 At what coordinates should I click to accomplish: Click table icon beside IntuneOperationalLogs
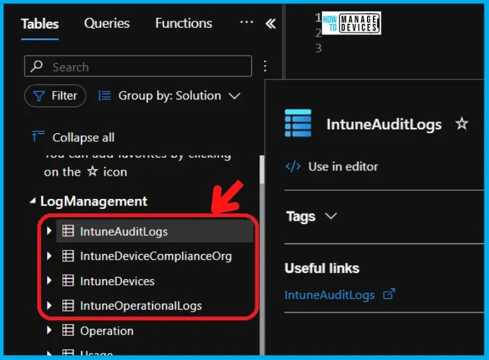68,306
